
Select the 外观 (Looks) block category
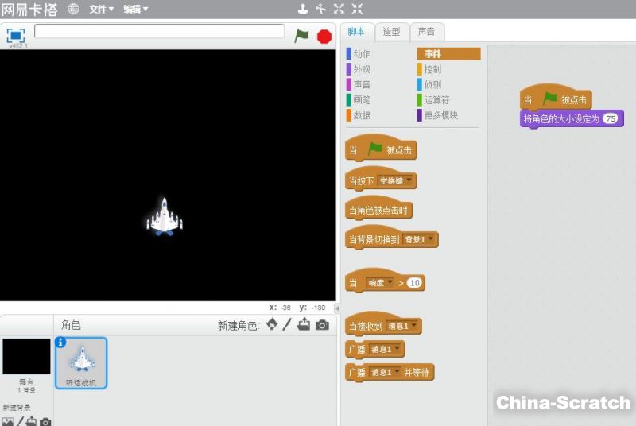(362, 69)
